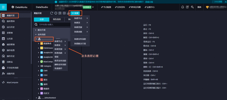Open the 标准模式 project dropdown
Screen dimensions: 227x100
[88, 7]
